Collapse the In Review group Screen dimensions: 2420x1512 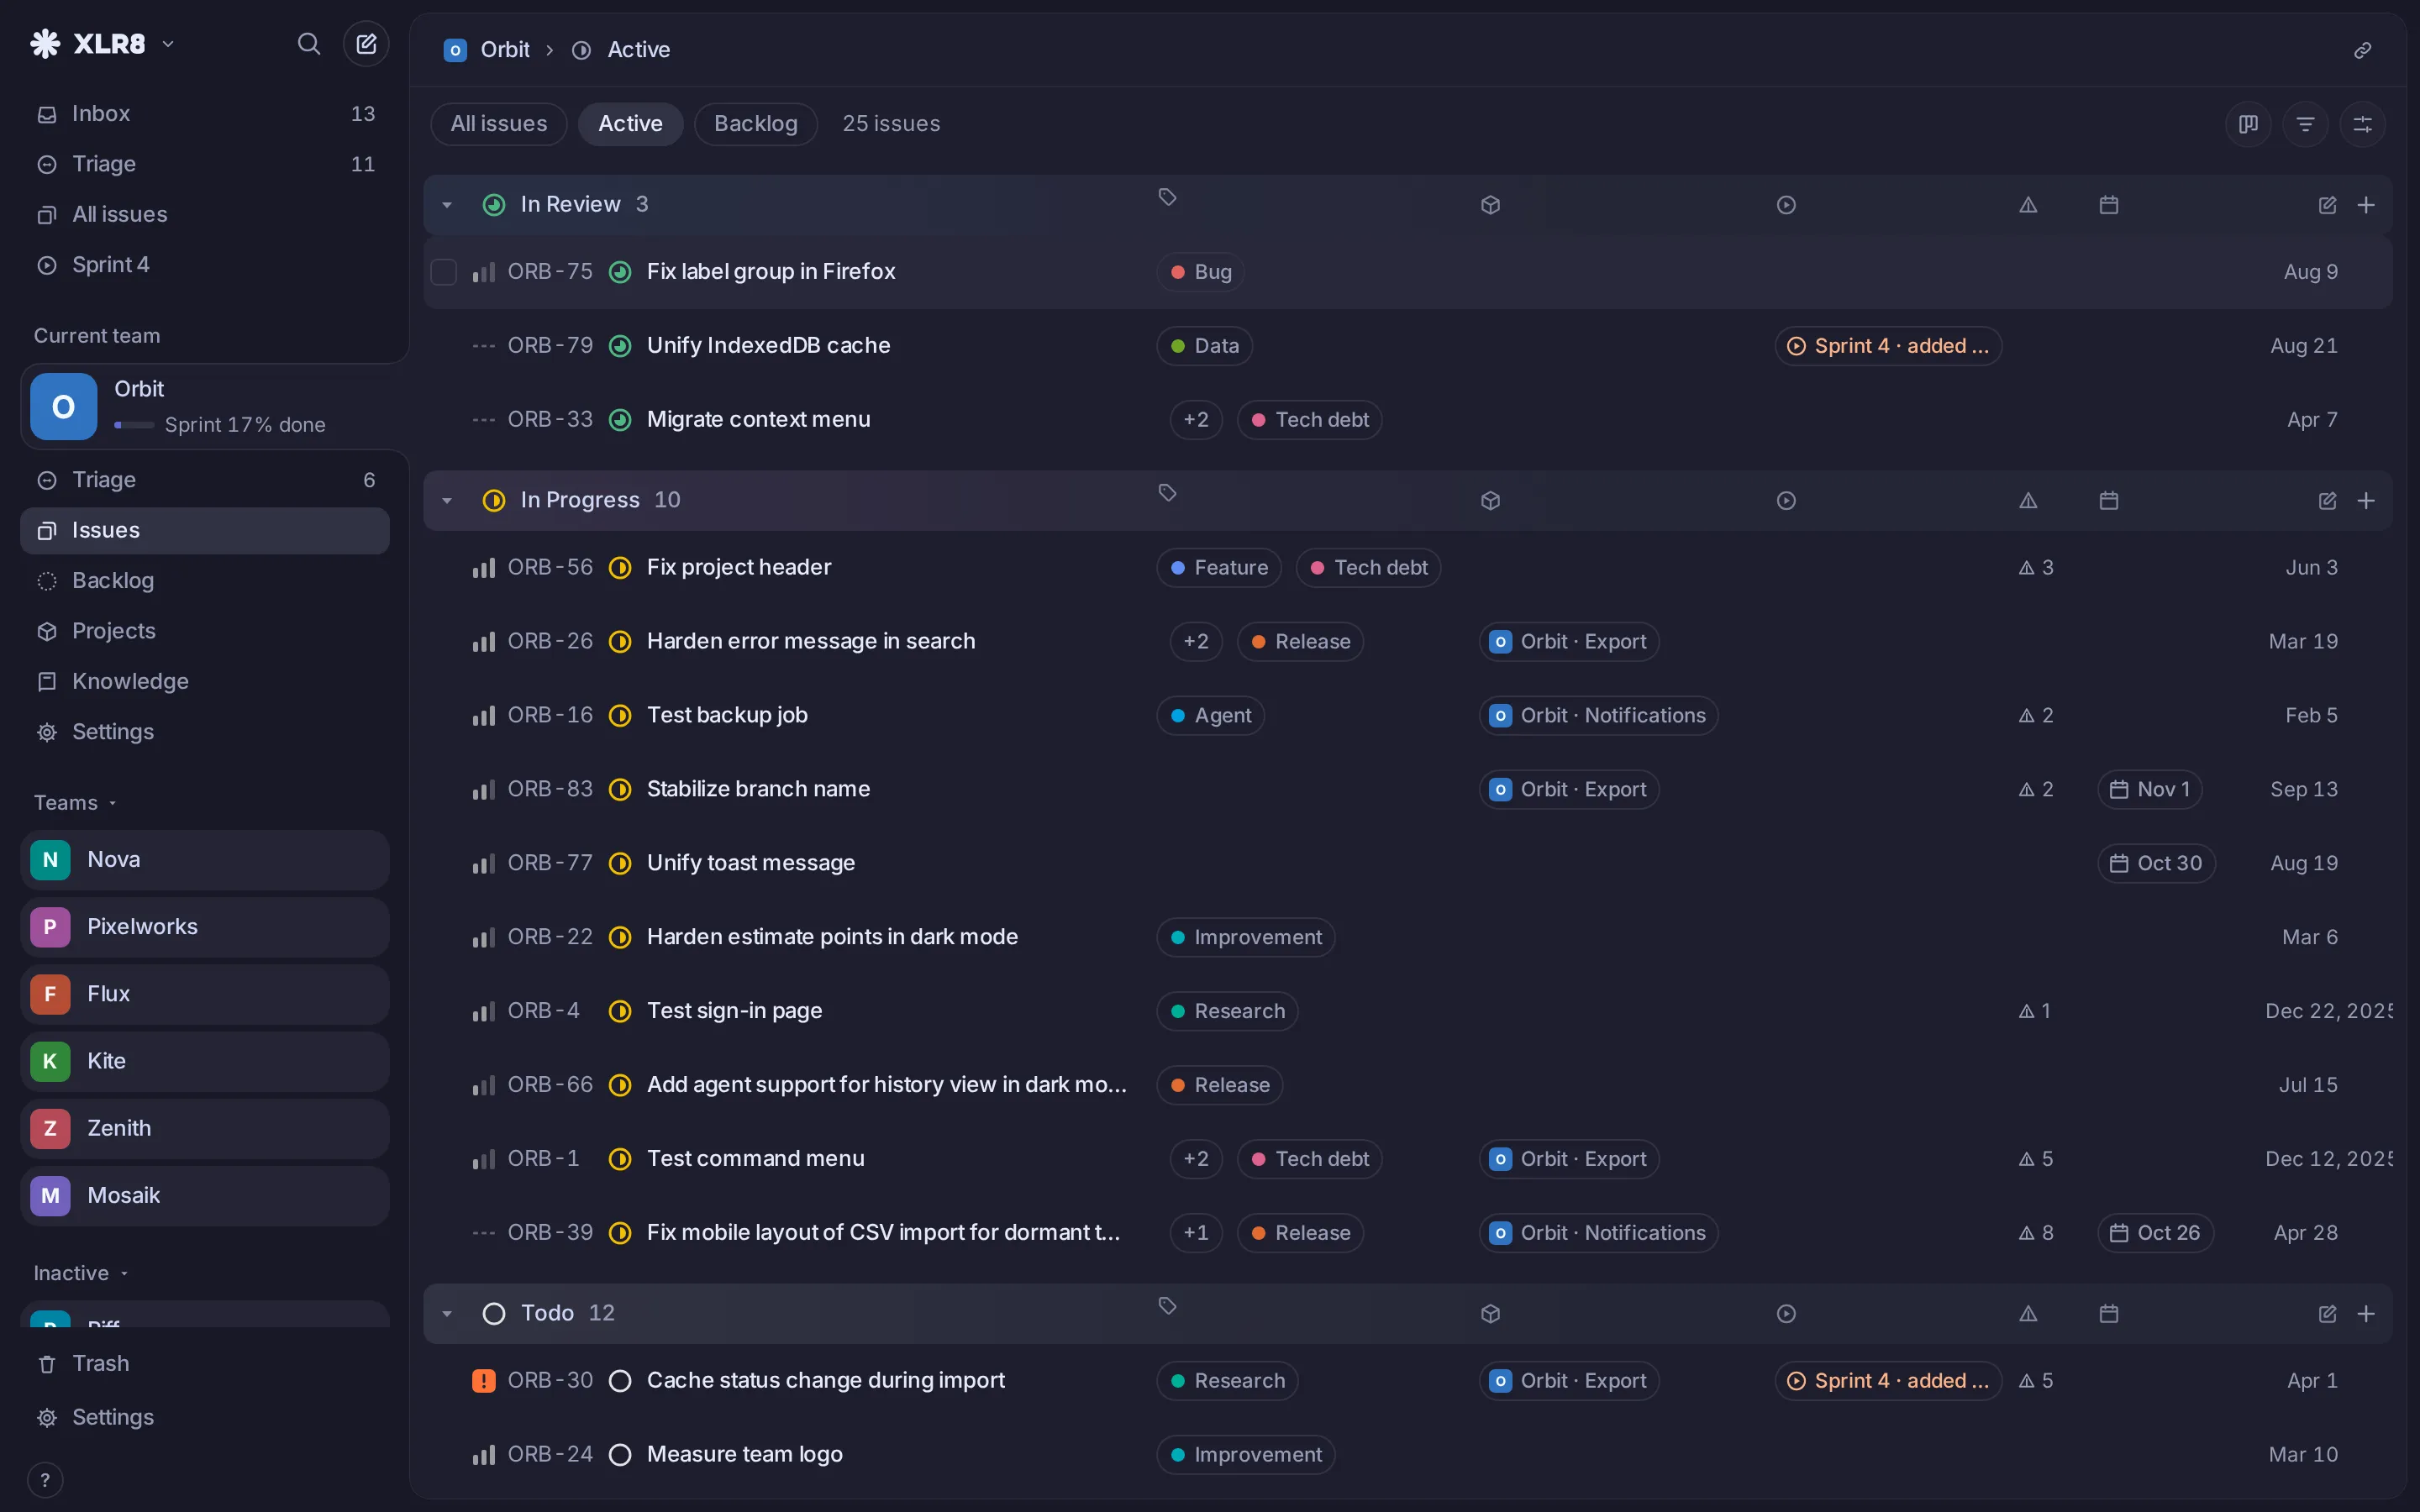tap(447, 205)
